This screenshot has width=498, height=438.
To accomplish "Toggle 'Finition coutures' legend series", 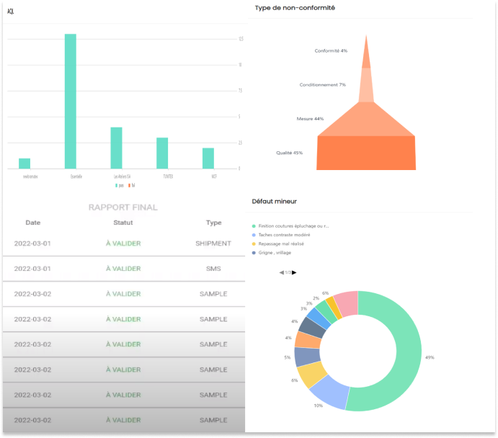I will 289,226.
